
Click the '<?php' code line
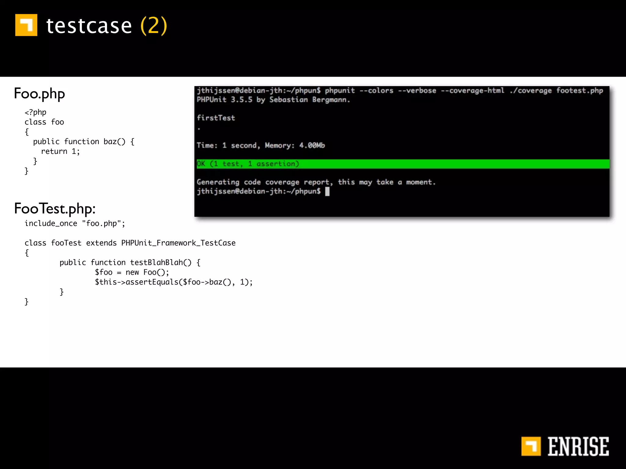point(35,112)
